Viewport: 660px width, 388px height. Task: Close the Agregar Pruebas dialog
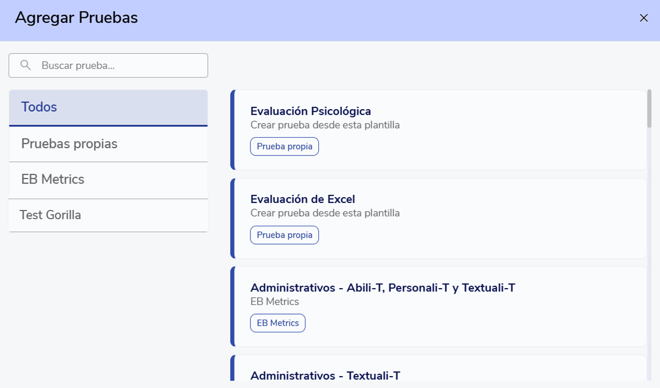tap(644, 18)
